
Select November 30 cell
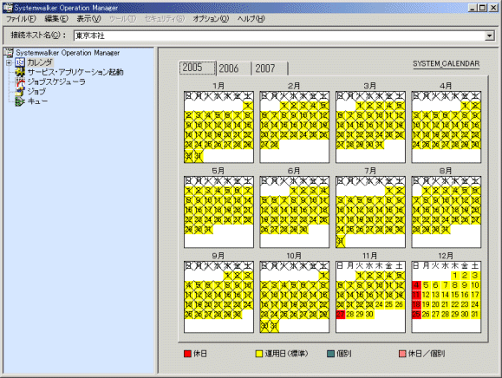coord(369,315)
